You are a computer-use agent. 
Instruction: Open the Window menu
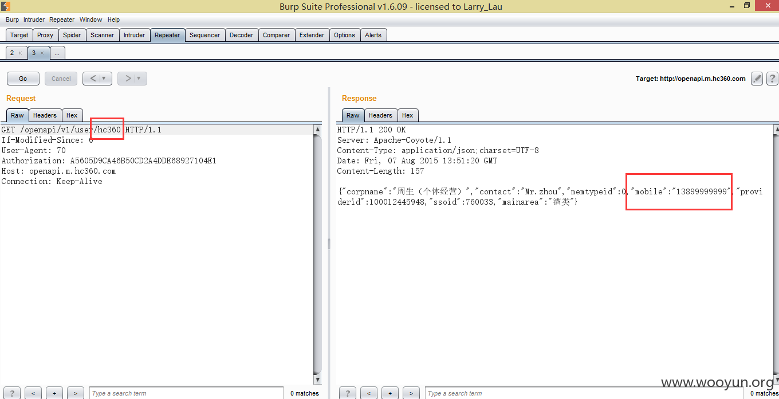(91, 19)
